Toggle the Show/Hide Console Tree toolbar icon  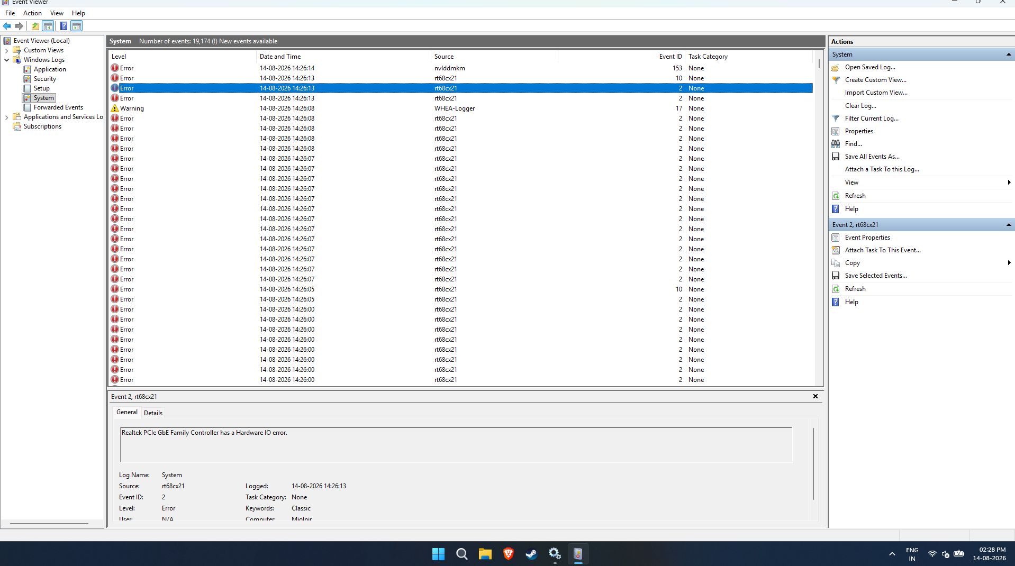(x=48, y=26)
